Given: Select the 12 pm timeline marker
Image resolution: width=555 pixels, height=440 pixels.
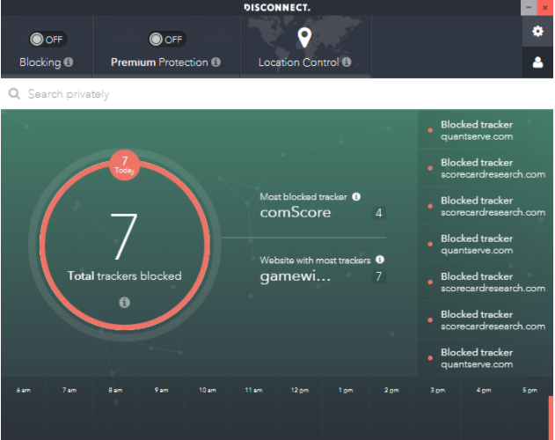Looking at the screenshot, I should [299, 390].
